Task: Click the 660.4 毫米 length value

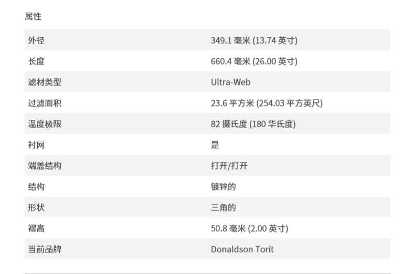Action: [x=254, y=61]
